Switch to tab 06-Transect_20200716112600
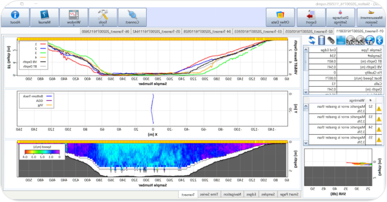 (106, 31)
